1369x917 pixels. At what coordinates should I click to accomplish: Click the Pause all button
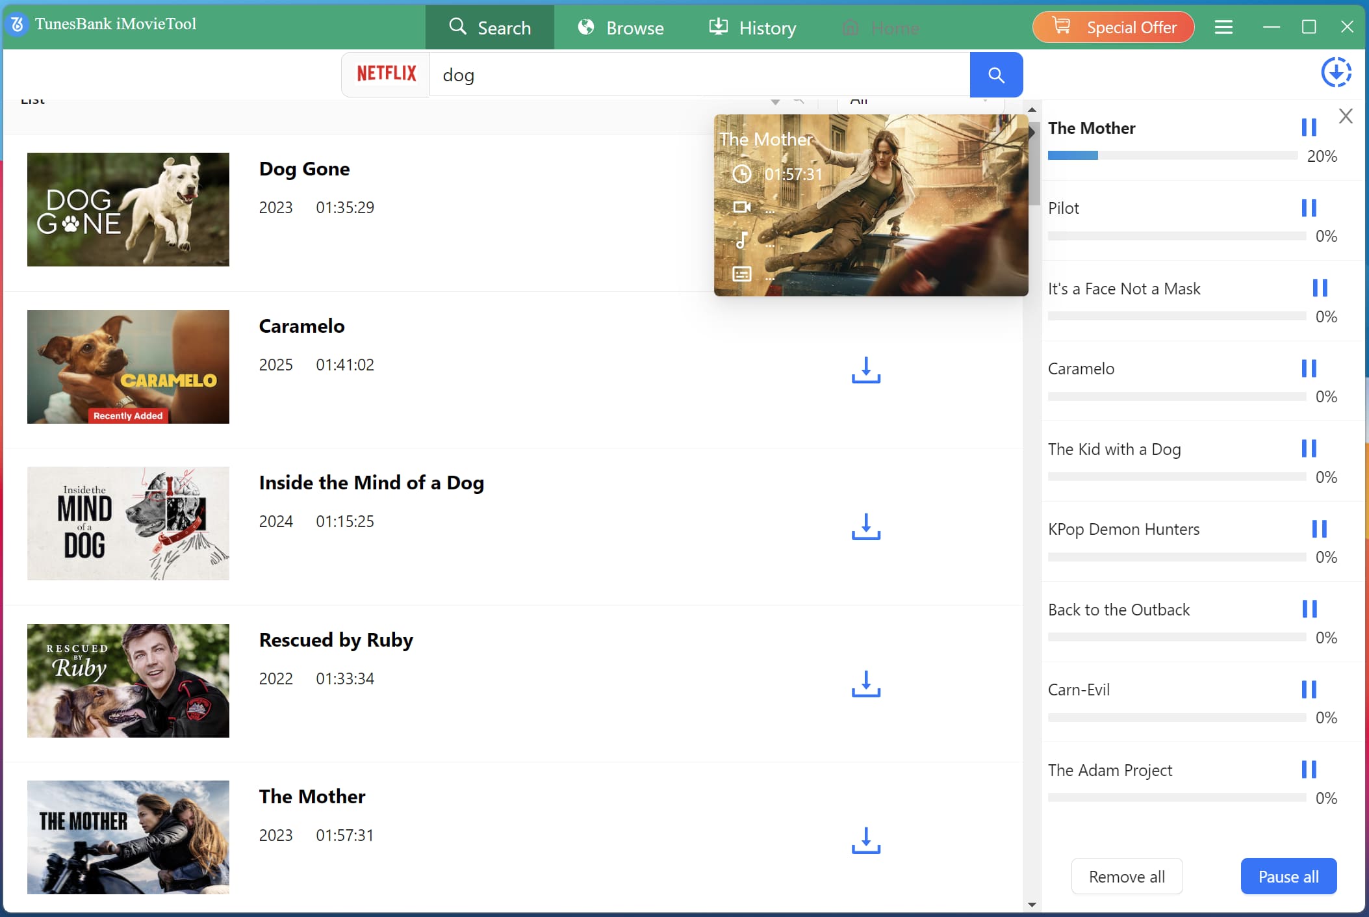[1288, 876]
